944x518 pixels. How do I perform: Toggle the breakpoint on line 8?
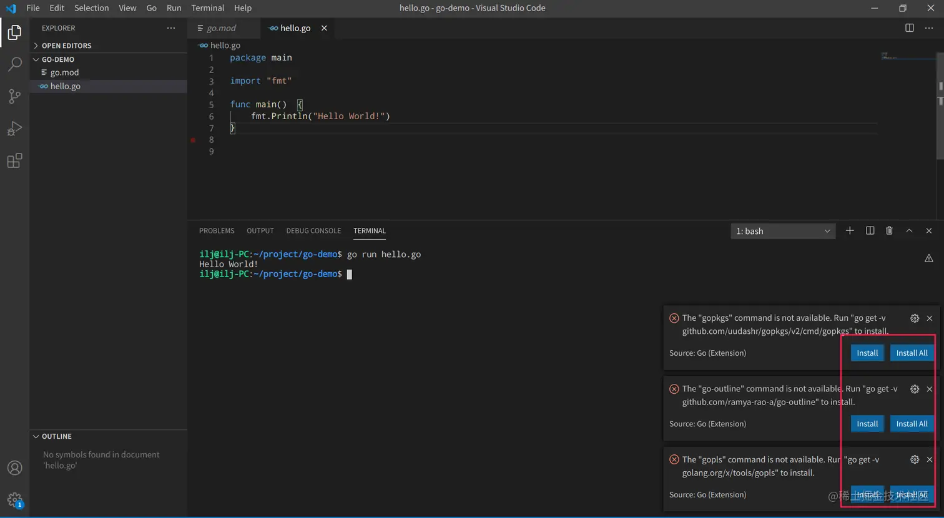(193, 140)
